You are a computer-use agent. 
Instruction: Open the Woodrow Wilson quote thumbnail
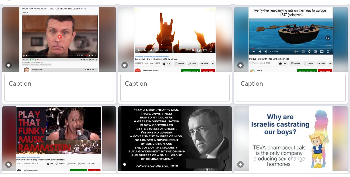point(175,138)
